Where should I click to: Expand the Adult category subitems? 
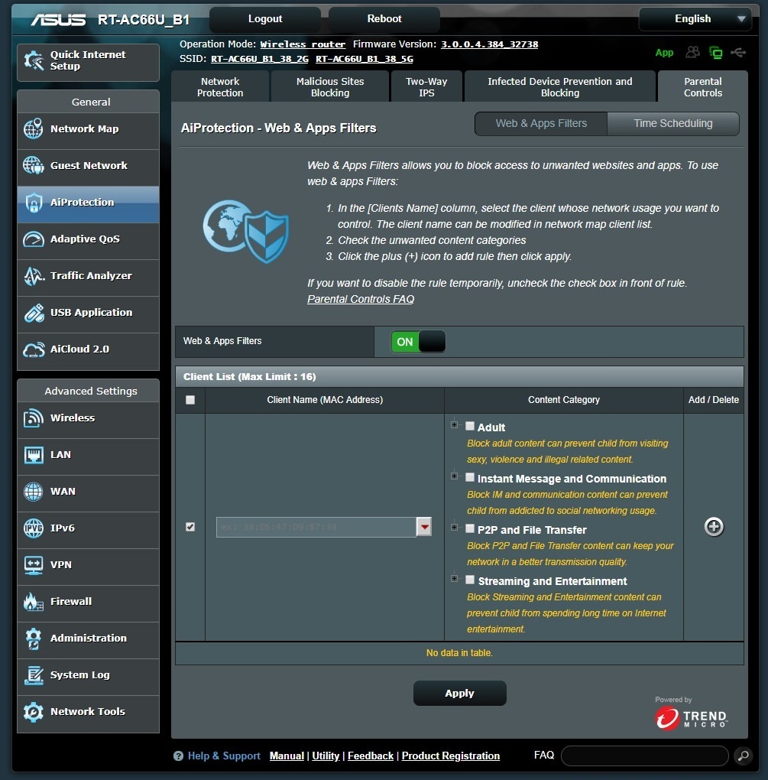pyautogui.click(x=454, y=425)
